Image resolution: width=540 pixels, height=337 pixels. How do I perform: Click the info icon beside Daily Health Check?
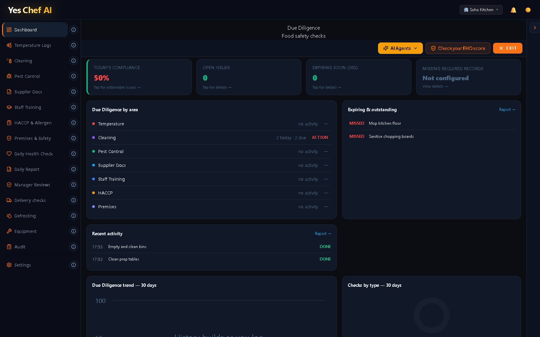pos(74,154)
